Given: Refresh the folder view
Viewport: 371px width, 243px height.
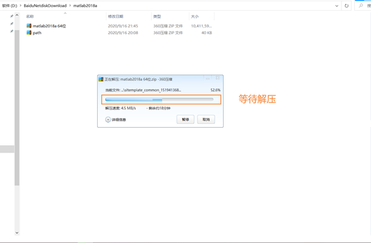Looking at the screenshot, I should coord(346,5).
